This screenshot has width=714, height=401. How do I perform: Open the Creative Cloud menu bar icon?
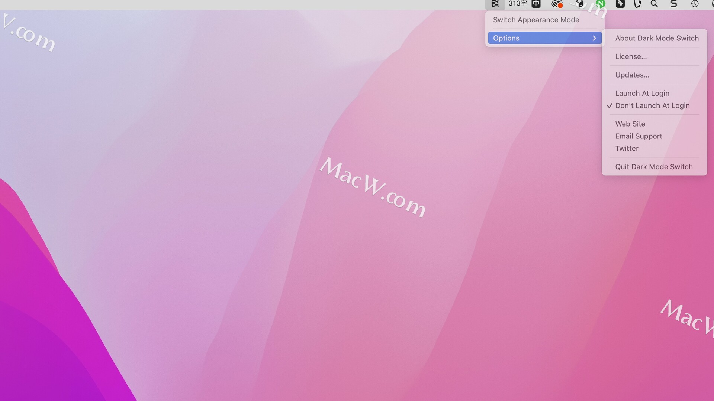click(x=557, y=4)
